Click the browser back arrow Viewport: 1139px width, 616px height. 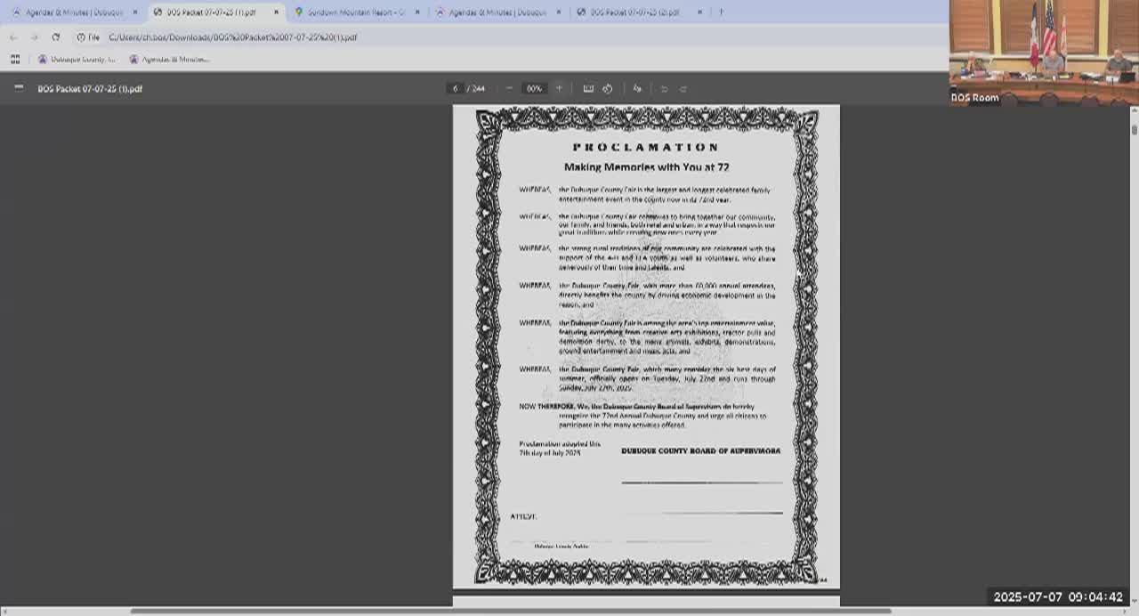(13, 37)
